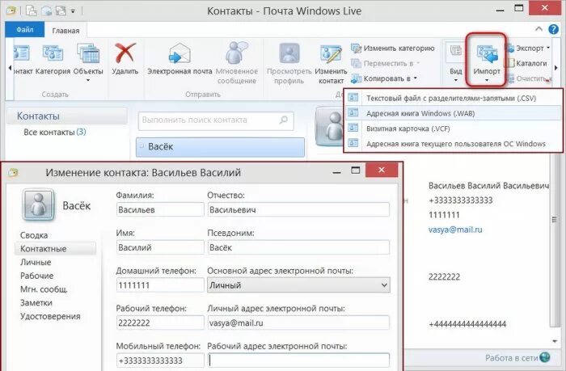Click the Псевдоним field with Васёк
The height and width of the screenshot is (371, 566).
(298, 247)
